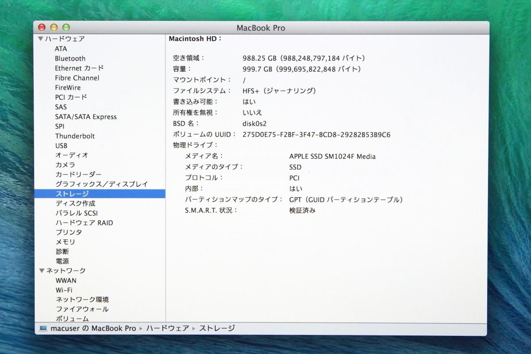The image size is (531, 354).
Task: Open ファイアウォール in the sidebar
Action: (x=82, y=309)
